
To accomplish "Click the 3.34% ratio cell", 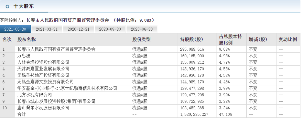I will coord(224,108).
